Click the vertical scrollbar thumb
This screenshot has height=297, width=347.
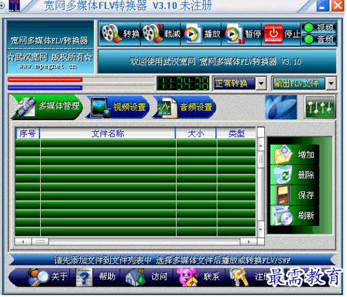[x=261, y=159]
